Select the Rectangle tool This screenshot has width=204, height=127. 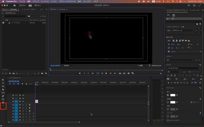3,99
